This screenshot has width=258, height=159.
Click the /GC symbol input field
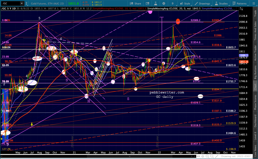[11, 4]
